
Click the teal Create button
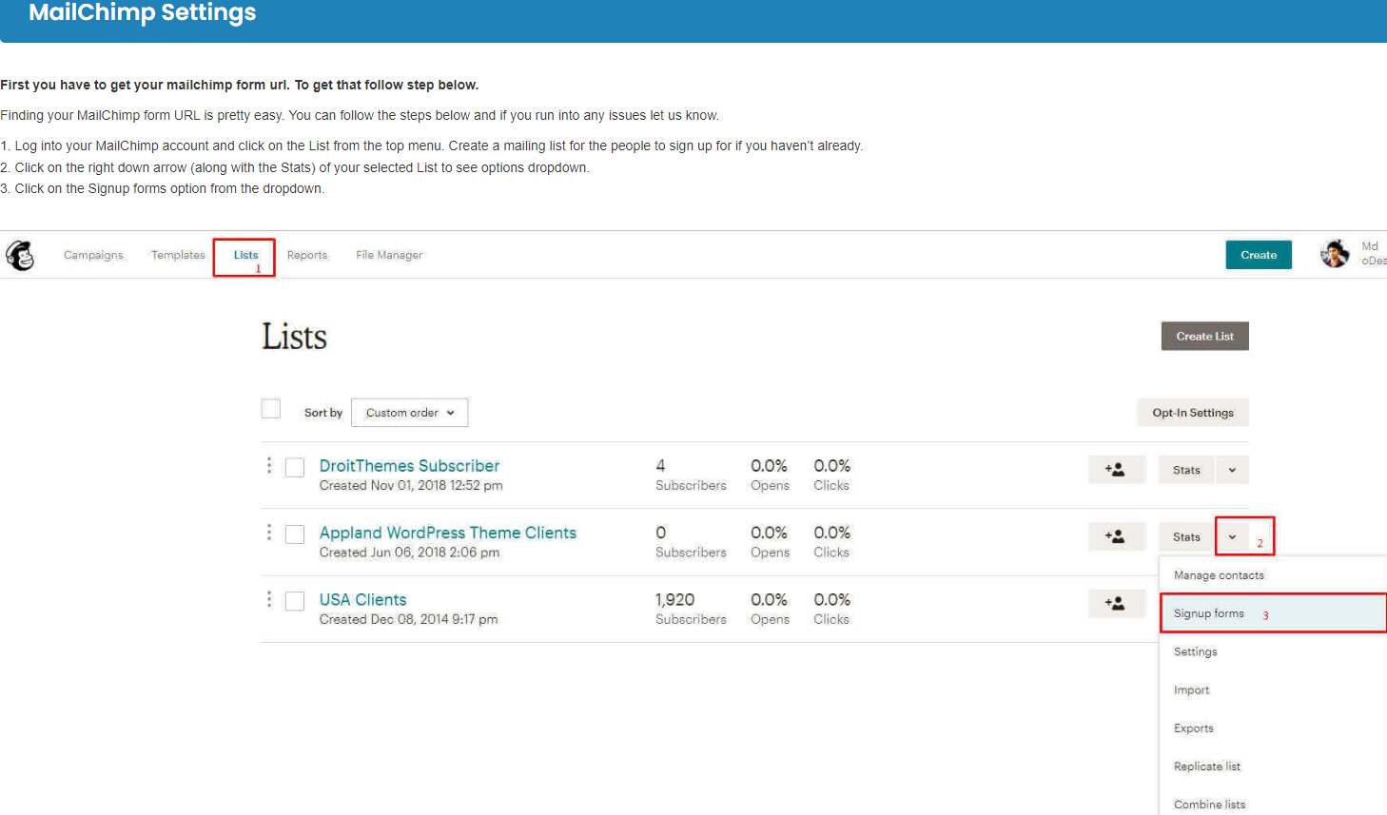click(1259, 255)
